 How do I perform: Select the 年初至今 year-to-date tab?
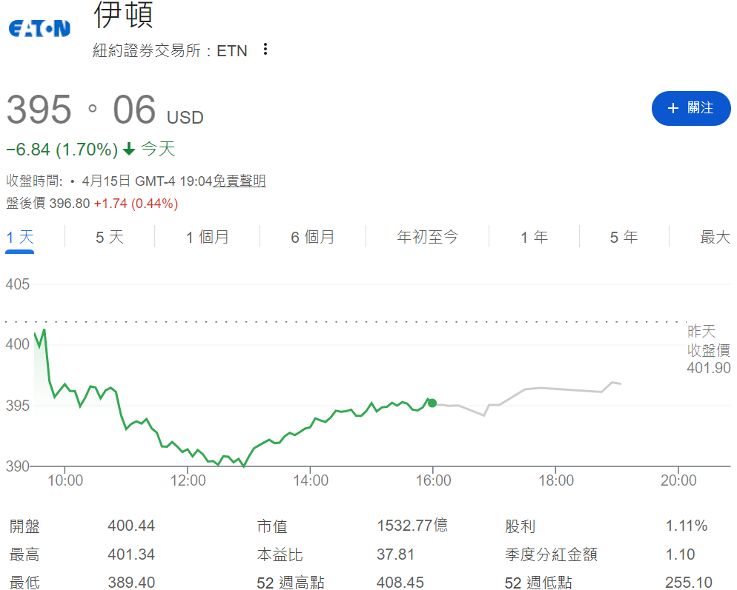pos(428,237)
